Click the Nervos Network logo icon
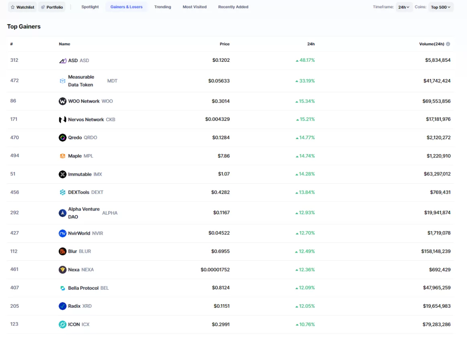 tap(63, 120)
